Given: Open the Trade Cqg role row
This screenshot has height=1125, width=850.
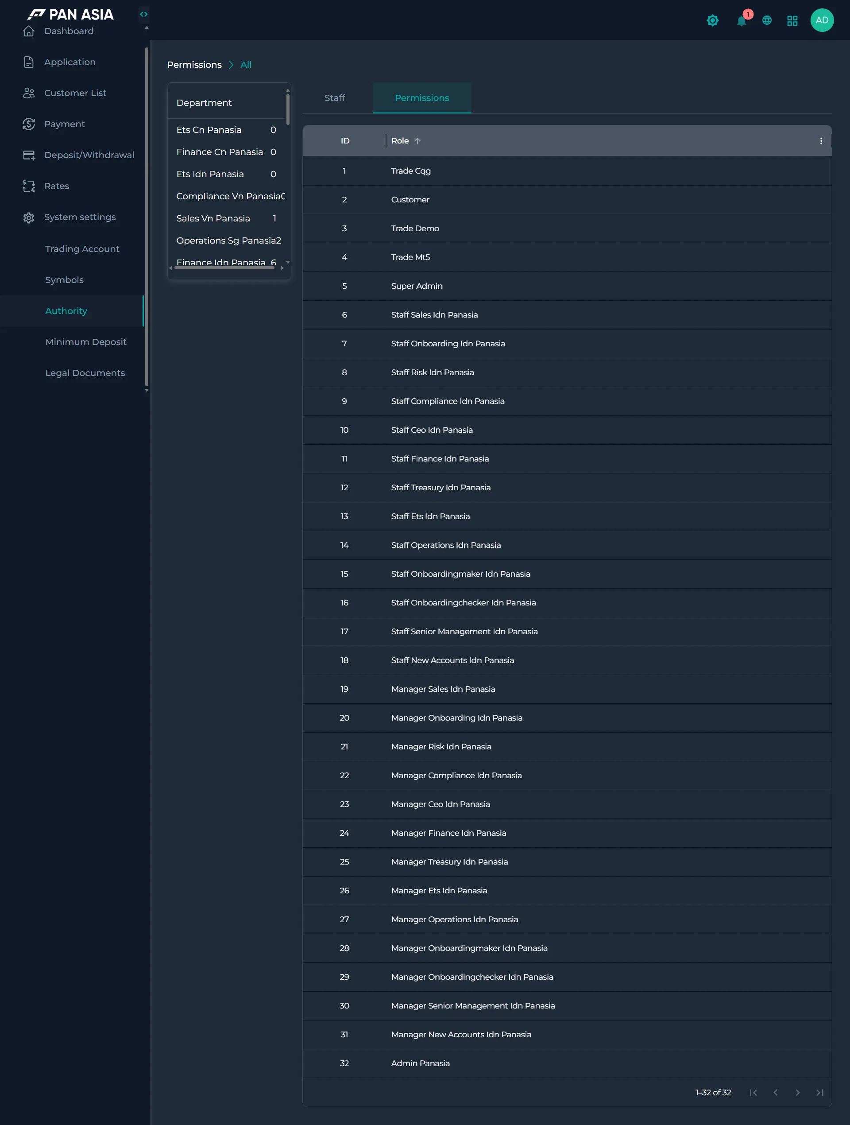Looking at the screenshot, I should pyautogui.click(x=567, y=171).
